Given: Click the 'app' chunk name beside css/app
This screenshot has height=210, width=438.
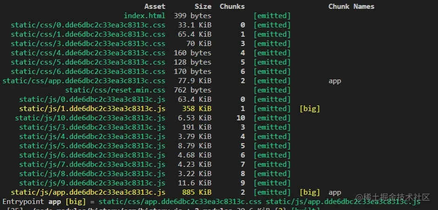Looking at the screenshot, I should pyautogui.click(x=335, y=81).
